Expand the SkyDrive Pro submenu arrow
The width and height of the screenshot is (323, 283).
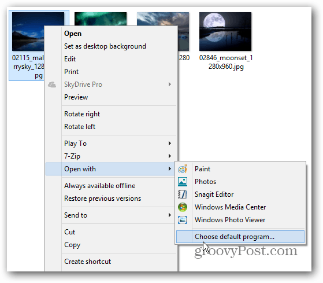(x=170, y=84)
